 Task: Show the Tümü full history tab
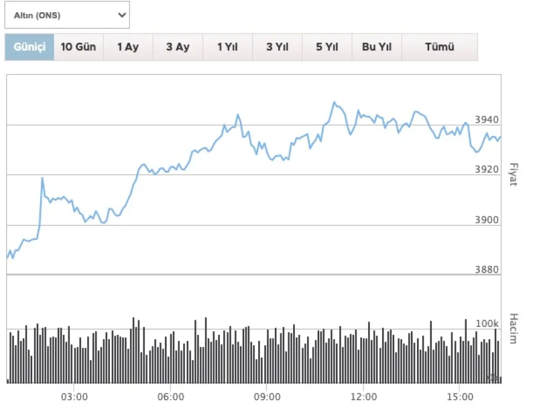click(440, 47)
